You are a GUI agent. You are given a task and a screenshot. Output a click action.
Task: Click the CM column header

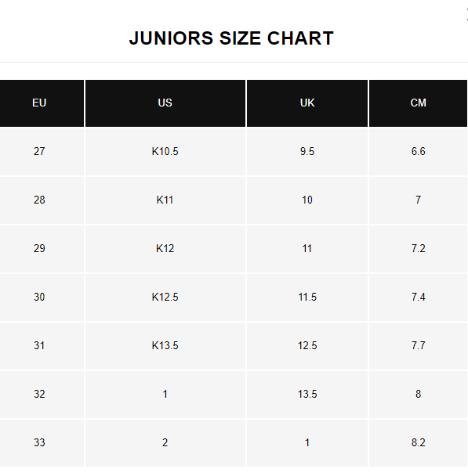418,103
